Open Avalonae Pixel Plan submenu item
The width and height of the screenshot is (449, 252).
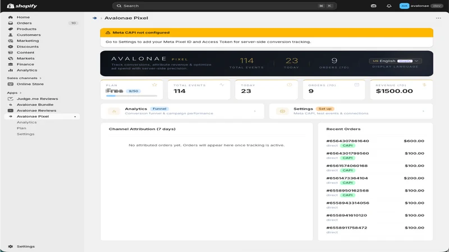[21, 128]
